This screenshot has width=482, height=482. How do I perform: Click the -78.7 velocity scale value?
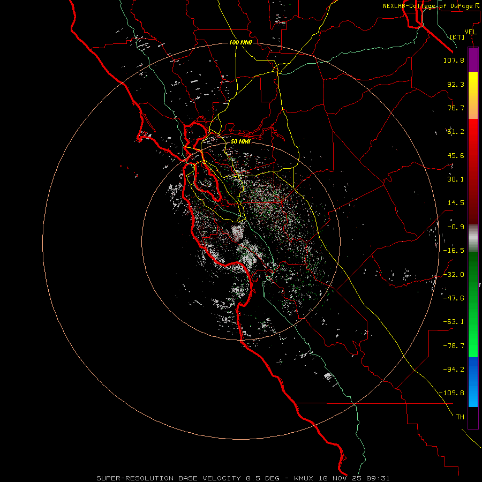454,346
